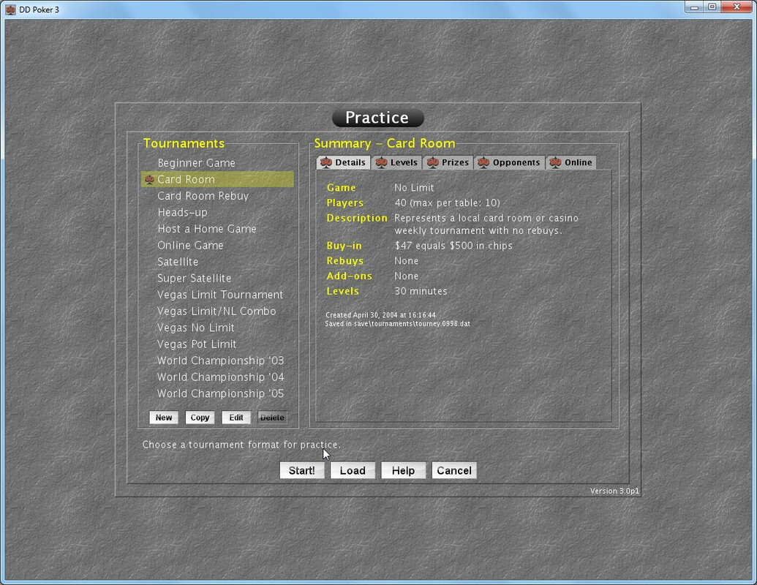Click the 'Version 3.0p1' label
This screenshot has height=585, width=757.
[614, 491]
